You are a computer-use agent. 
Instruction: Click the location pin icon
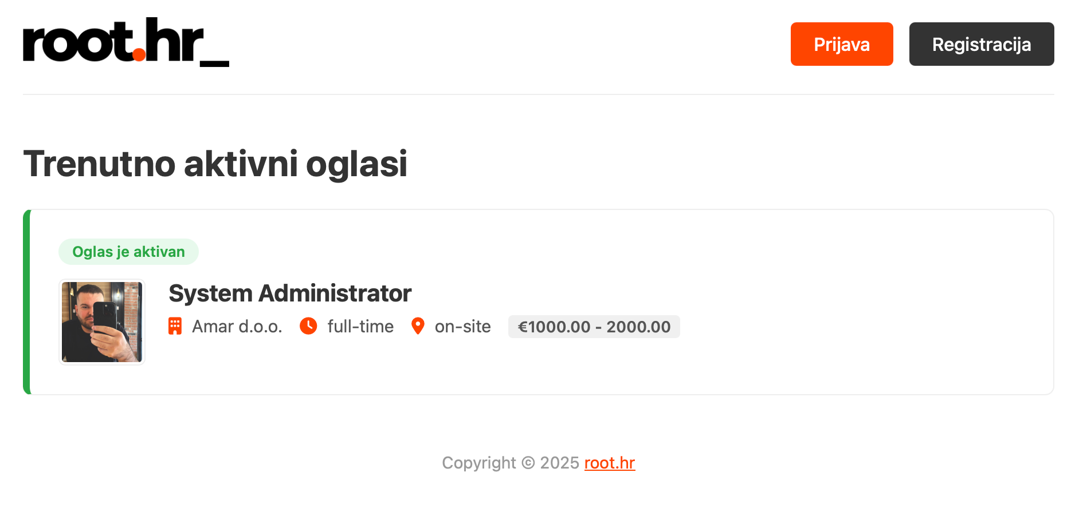(418, 326)
